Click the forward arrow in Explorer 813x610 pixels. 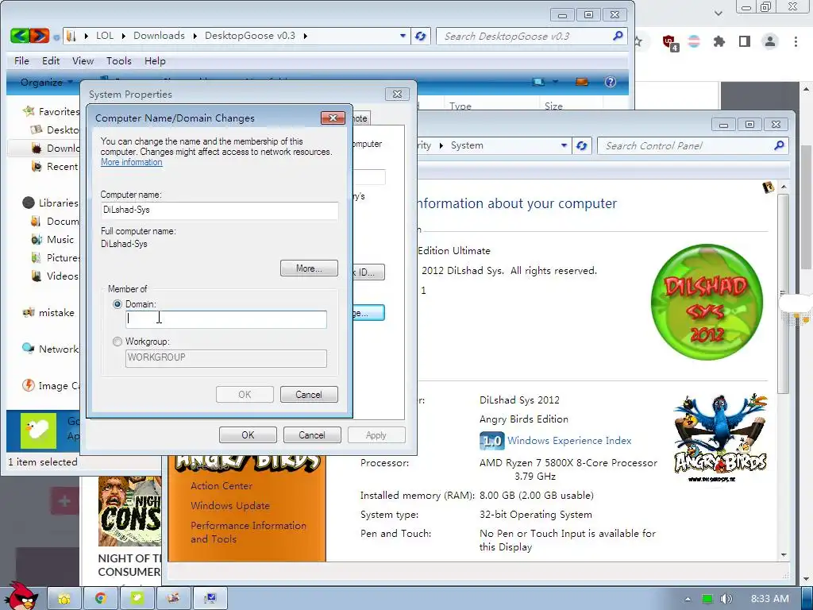tap(40, 36)
